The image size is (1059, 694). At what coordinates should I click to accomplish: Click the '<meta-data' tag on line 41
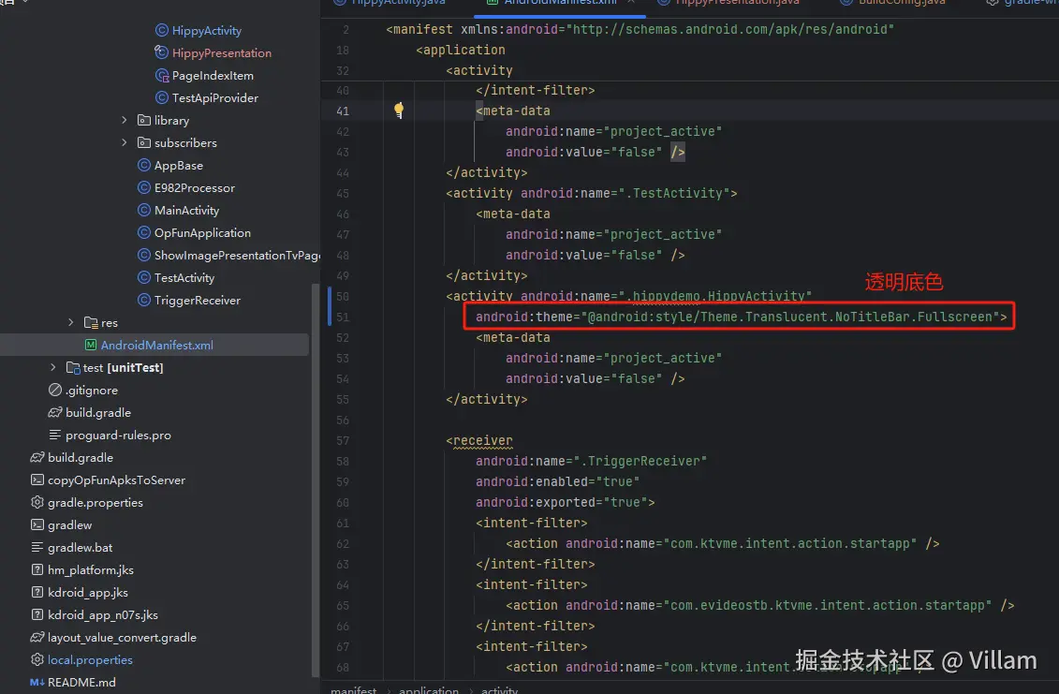512,111
